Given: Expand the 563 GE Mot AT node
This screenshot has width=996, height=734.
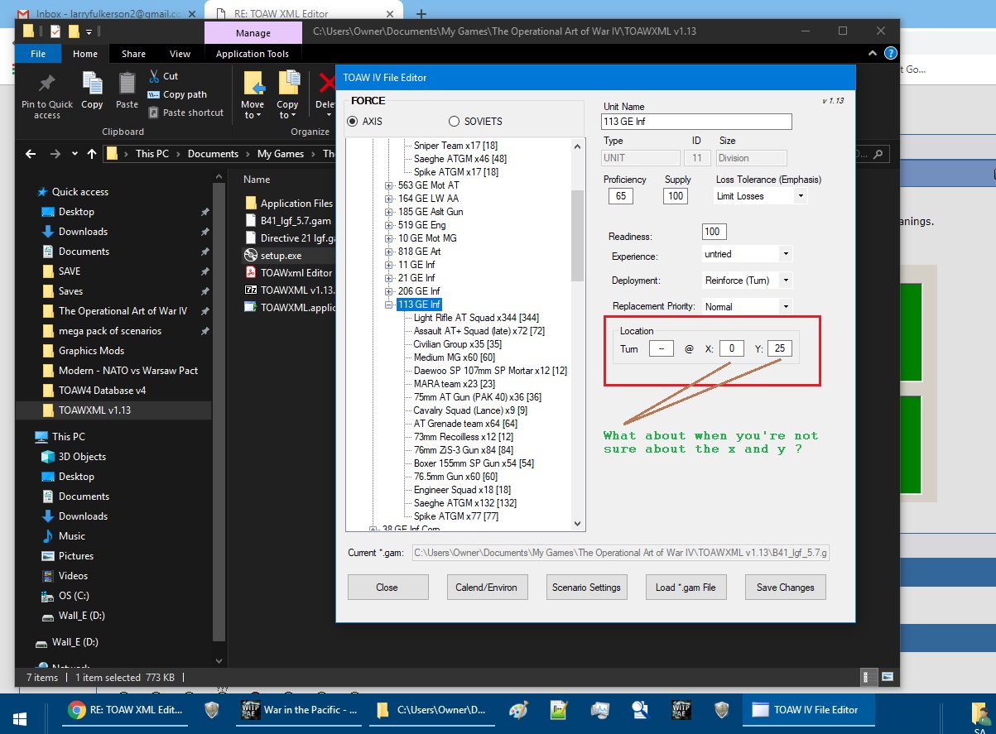Looking at the screenshot, I should click(x=389, y=185).
